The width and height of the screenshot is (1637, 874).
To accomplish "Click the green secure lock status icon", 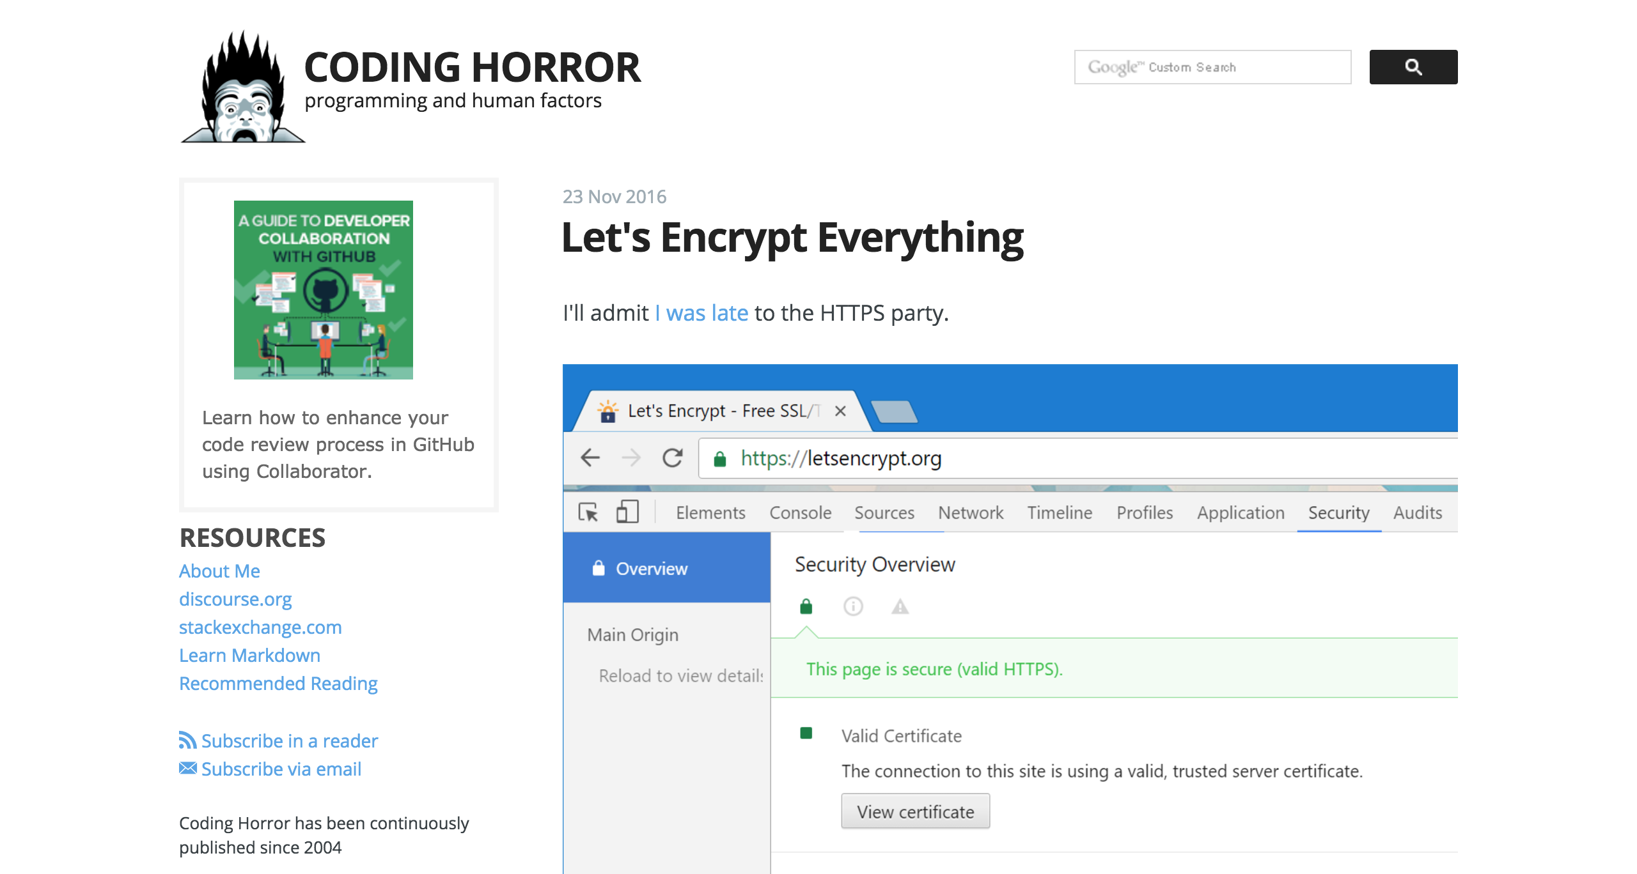I will (x=806, y=606).
